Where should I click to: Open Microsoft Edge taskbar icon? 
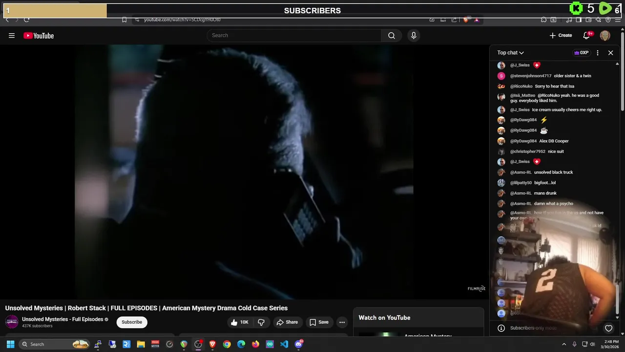[x=241, y=344]
